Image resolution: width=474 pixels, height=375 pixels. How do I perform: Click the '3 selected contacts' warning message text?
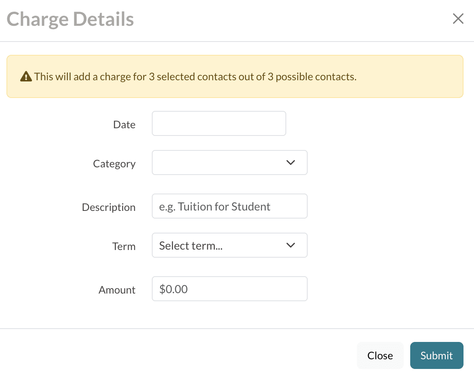195,77
